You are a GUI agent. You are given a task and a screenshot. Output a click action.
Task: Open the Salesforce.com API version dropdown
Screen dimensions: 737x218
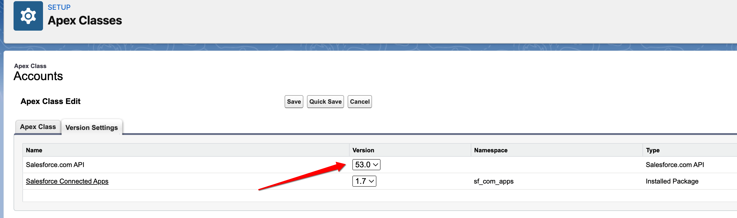click(366, 165)
